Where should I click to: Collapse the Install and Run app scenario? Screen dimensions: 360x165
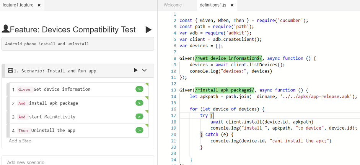pyautogui.click(x=145, y=70)
